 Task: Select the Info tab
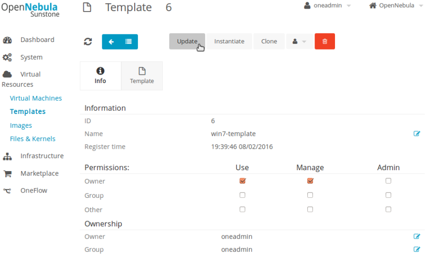[x=100, y=76]
